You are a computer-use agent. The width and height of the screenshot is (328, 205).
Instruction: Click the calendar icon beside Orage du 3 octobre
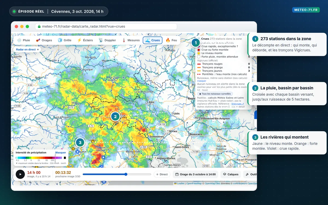(177, 174)
